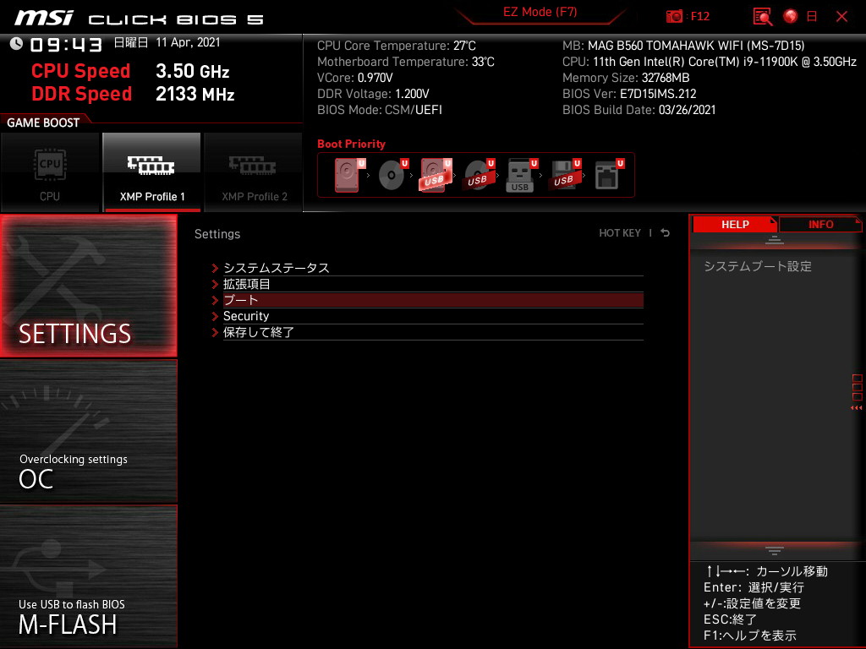Open the SETTINGS section
The height and width of the screenshot is (649, 866).
tap(88, 286)
